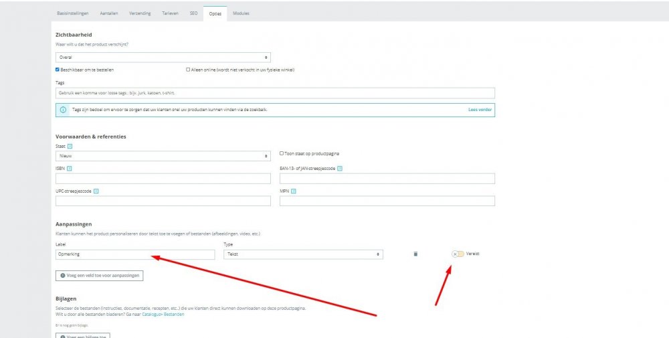The height and width of the screenshot is (338, 669).
Task: Click the help icon next to MPN
Action: click(x=294, y=191)
